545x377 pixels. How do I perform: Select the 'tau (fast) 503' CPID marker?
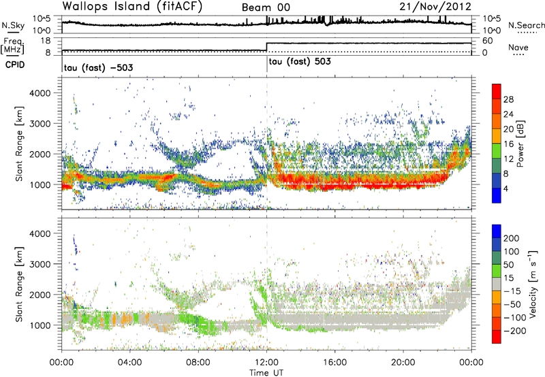(x=300, y=61)
